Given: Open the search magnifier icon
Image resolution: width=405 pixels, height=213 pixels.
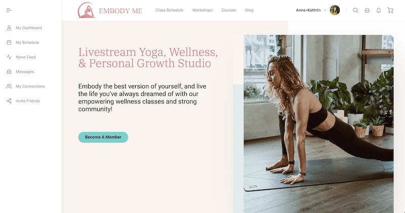Looking at the screenshot, I should pyautogui.click(x=355, y=10).
